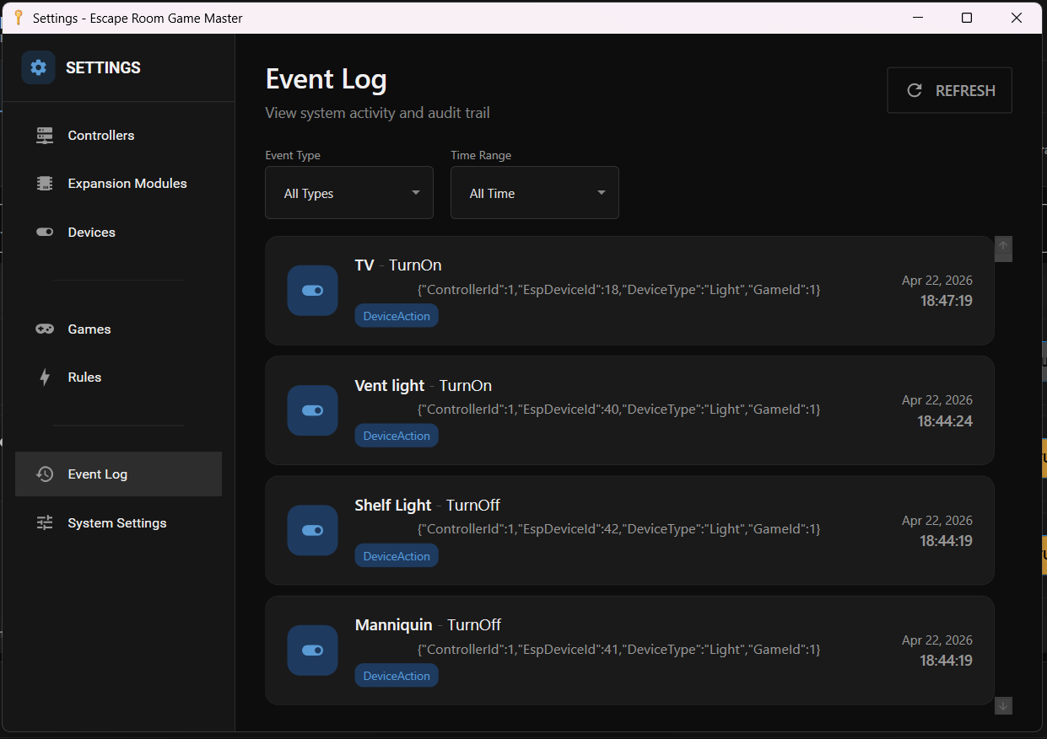Screen dimensions: 1047x739
Task: Click the System Settings sliders icon
Action: tap(45, 523)
